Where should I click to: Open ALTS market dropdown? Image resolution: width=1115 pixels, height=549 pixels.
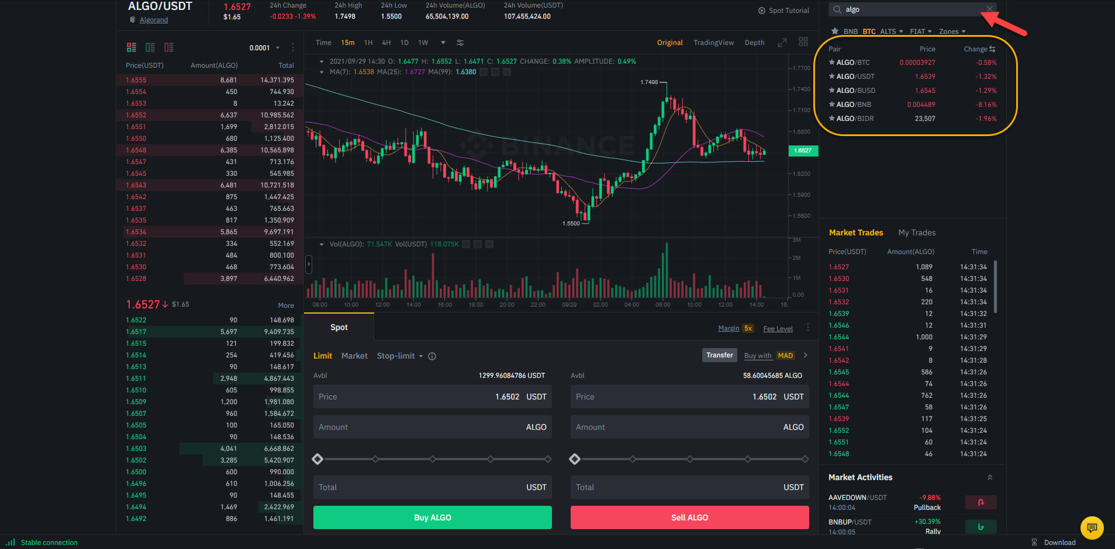click(892, 32)
